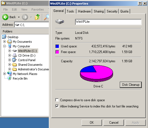Expand the WinXPLite (C:) tree node

pos(9,51)
